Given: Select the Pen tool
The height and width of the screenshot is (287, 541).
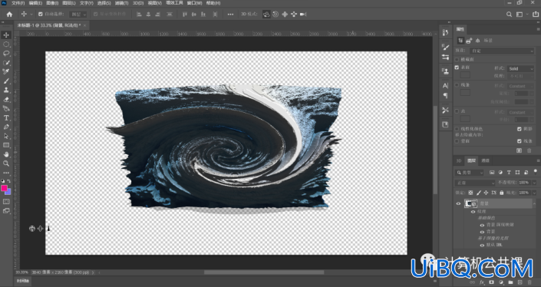Looking at the screenshot, I should tap(6, 127).
